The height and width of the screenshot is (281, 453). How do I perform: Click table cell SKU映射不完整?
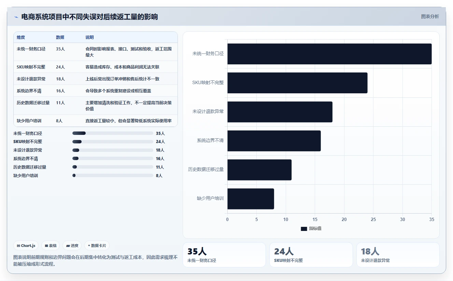point(31,67)
